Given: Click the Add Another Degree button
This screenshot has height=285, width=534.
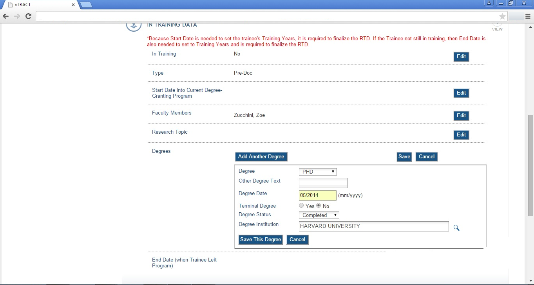Looking at the screenshot, I should (x=261, y=157).
